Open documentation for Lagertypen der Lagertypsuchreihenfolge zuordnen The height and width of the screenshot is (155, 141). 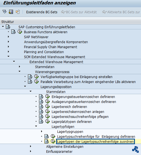(x=47, y=141)
